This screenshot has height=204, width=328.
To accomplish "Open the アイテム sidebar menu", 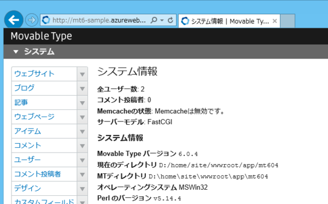I will 44,131.
